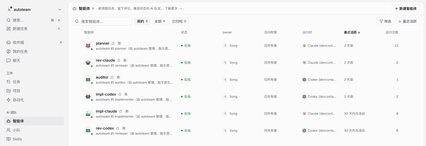Click the lock icon next to impl-codex
Image resolution: width=426 pixels, height=146 pixels.
click(x=120, y=94)
